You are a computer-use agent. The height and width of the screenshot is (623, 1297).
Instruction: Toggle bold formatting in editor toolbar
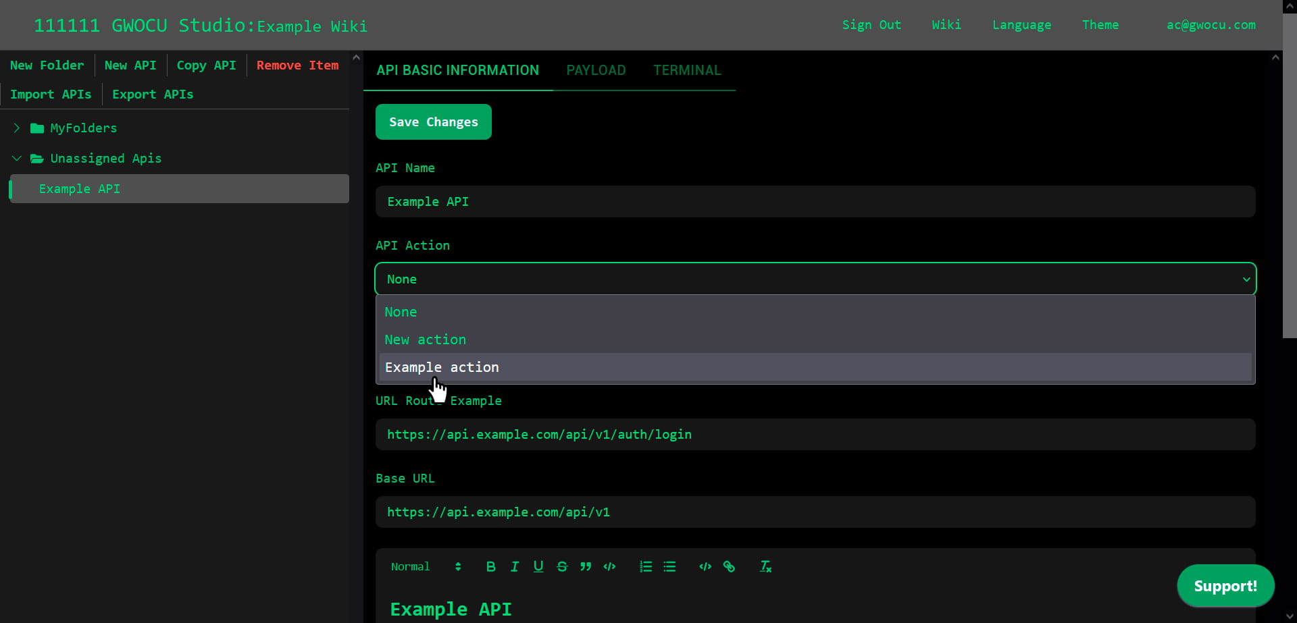(491, 566)
